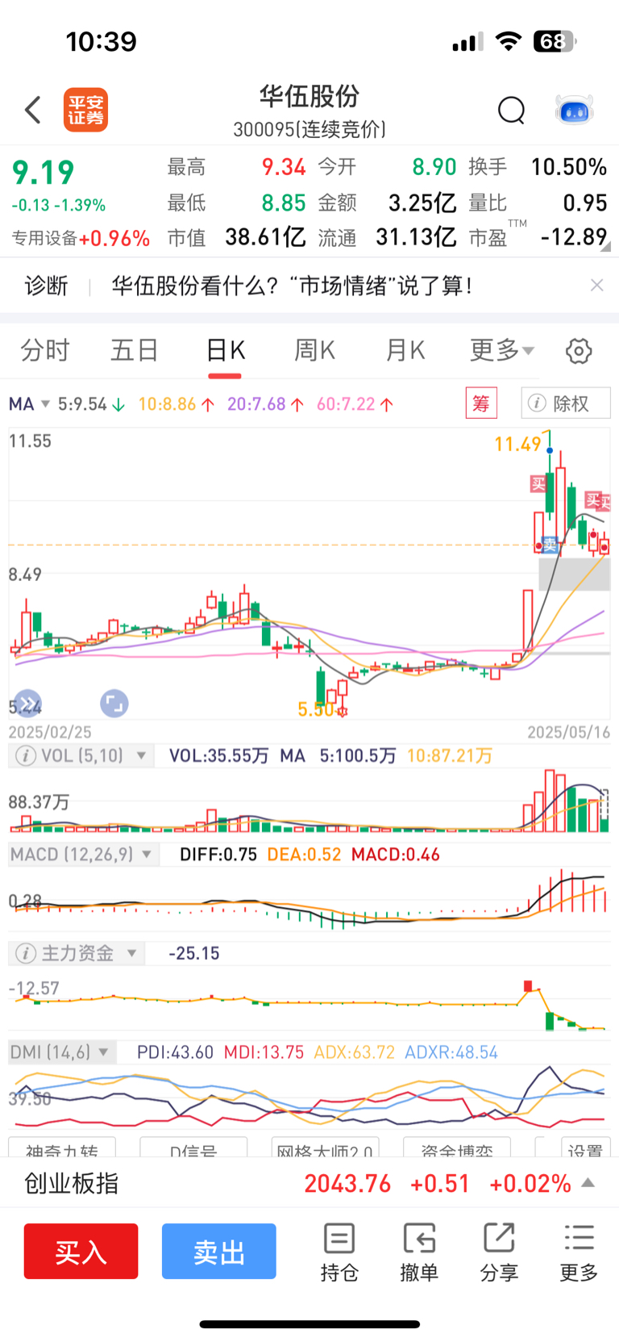Image resolution: width=619 pixels, height=1342 pixels.
Task: Select the 神奇九转 indicator button
Action: (x=62, y=1148)
